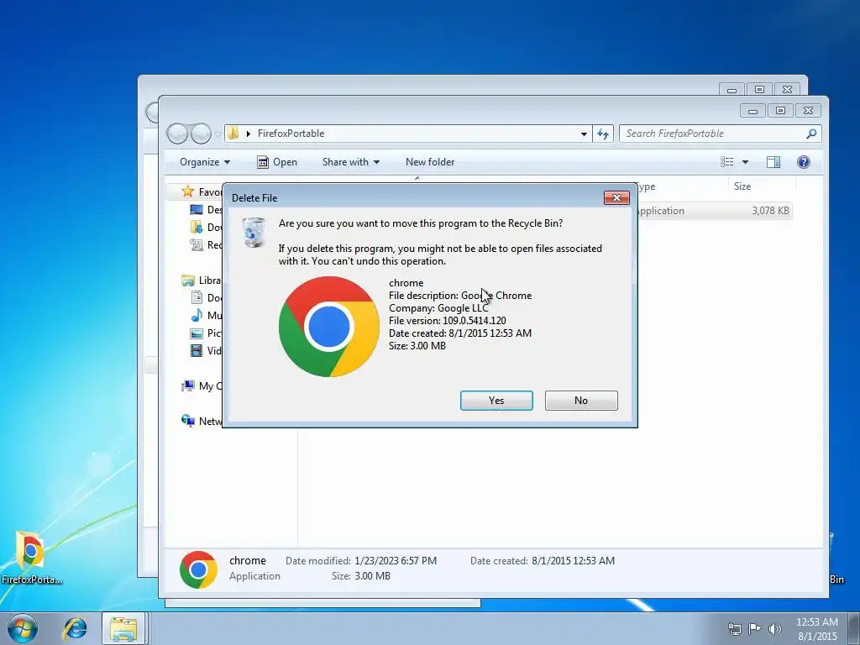
Task: Click the network tray icon
Action: 734,629
